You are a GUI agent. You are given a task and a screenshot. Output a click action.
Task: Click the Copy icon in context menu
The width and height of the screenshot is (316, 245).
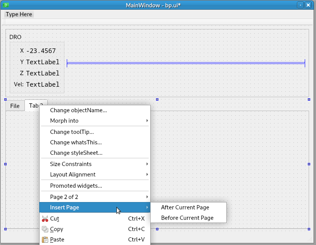[45, 229]
